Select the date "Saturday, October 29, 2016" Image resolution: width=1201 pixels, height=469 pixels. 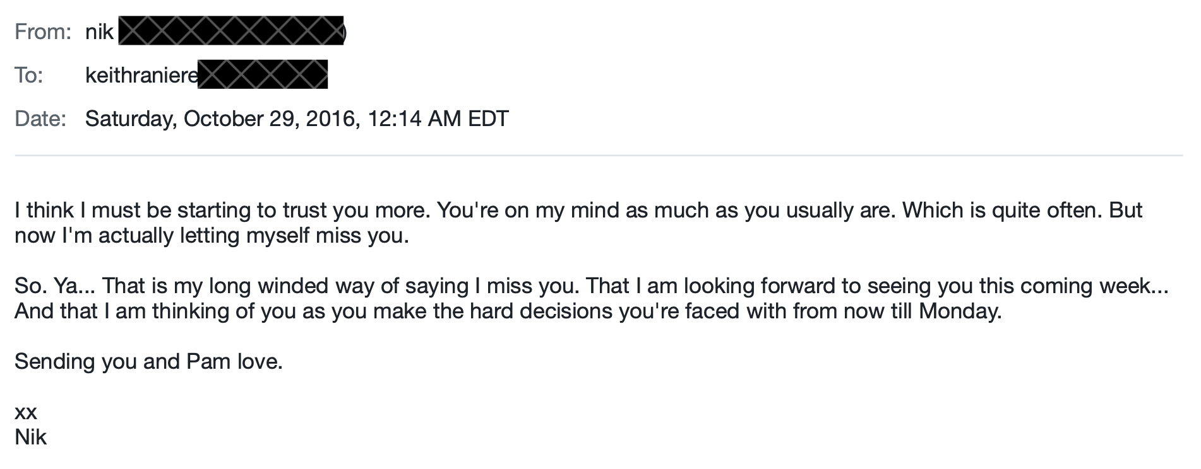[220, 119]
